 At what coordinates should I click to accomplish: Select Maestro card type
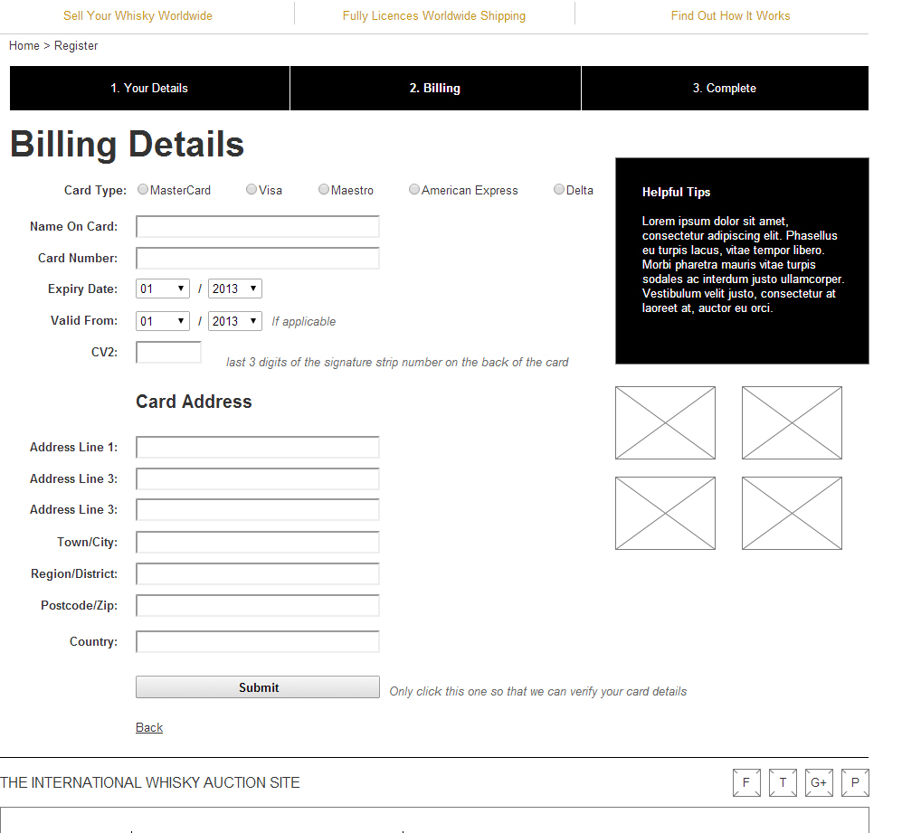coord(323,189)
